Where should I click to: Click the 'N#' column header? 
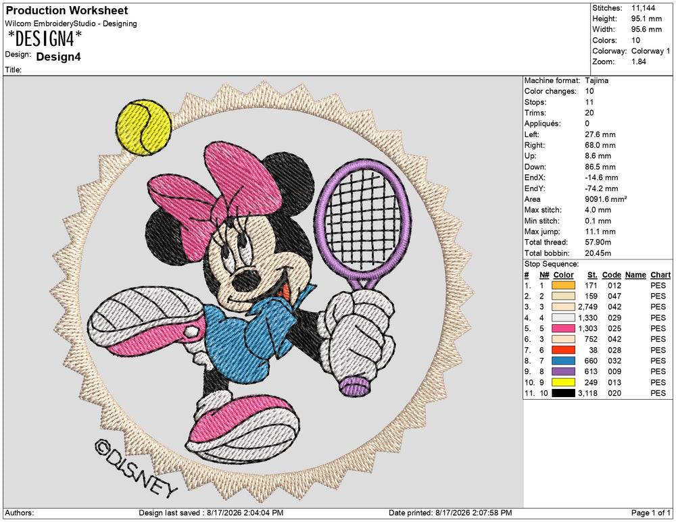(544, 275)
